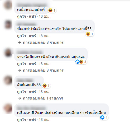Share the ฉันก็เคยเป็น55 comment via แชร์
The height and width of the screenshot is (124, 130).
(x=32, y=92)
